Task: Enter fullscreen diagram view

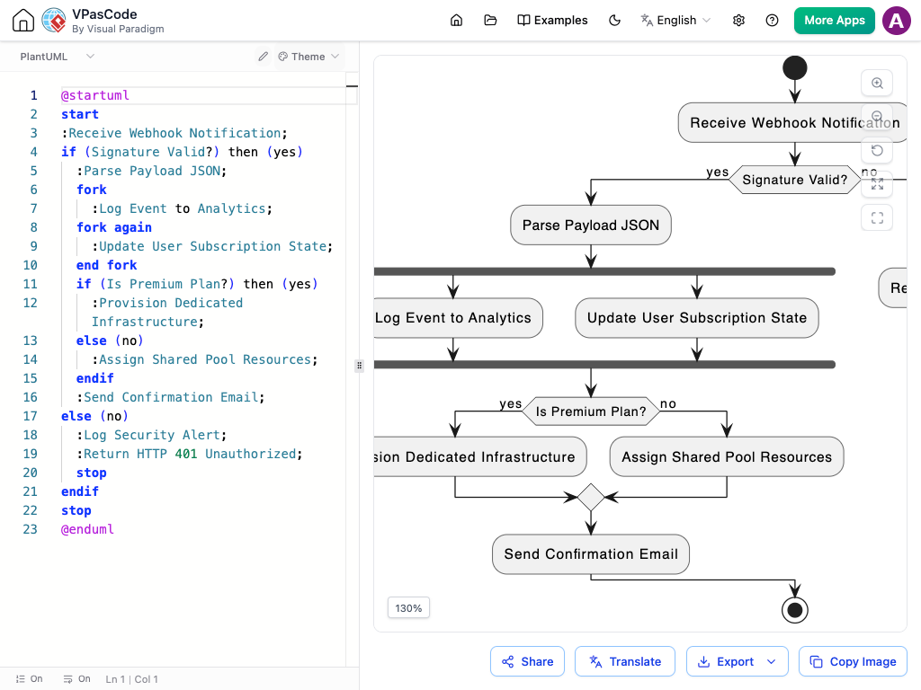Action: tap(877, 217)
